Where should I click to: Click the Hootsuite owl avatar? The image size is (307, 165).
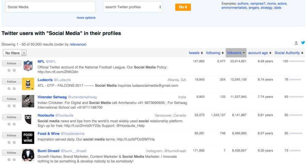tap(28, 119)
